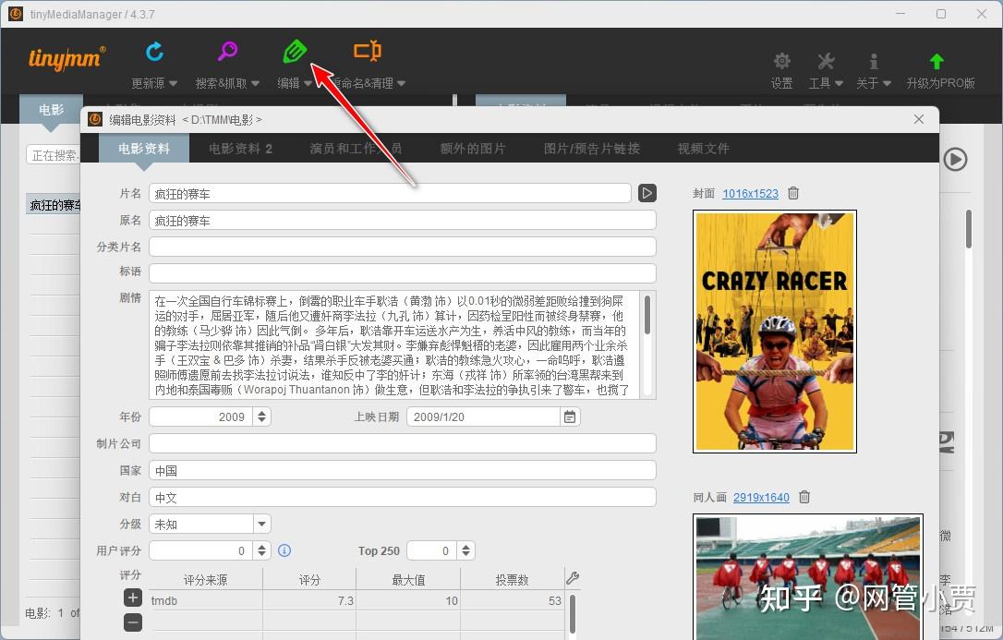Add a rating source with plus icon
The height and width of the screenshot is (640, 1003).
[133, 598]
